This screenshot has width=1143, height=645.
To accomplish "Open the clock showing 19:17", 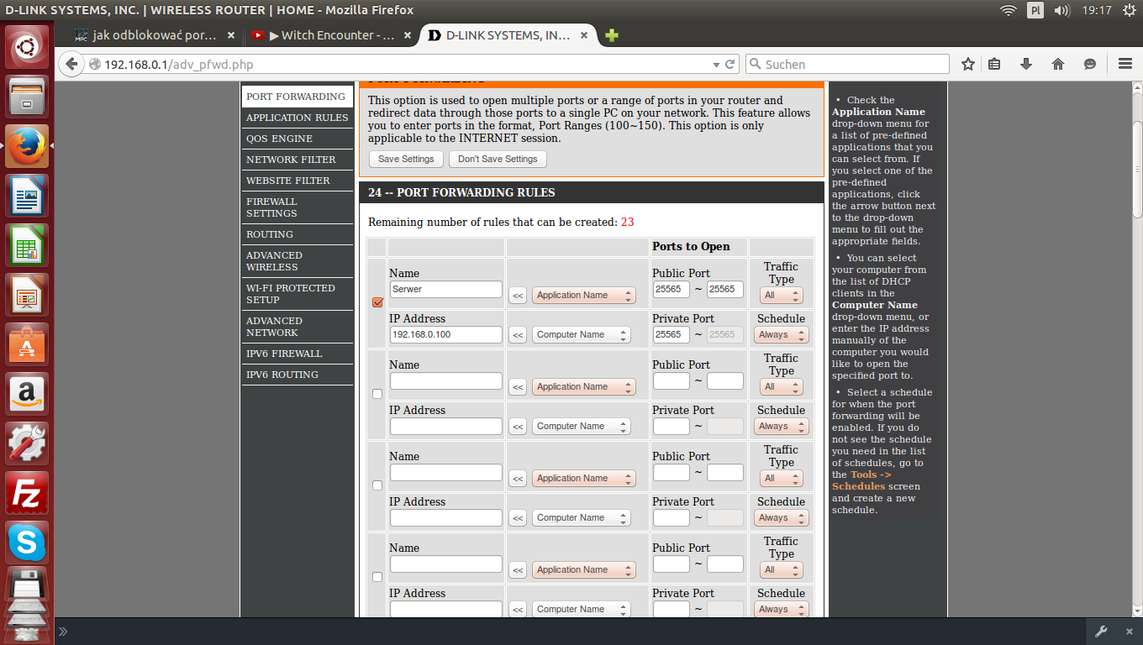I will point(1097,10).
